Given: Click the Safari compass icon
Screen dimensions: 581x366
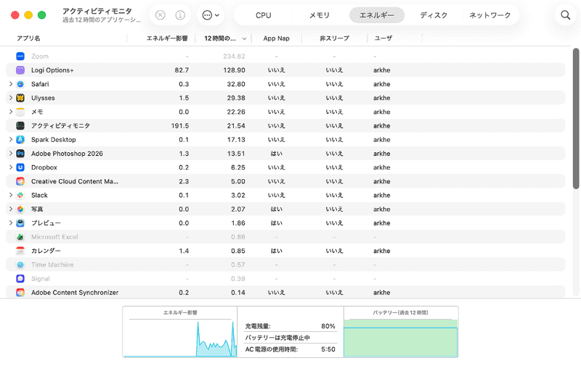Looking at the screenshot, I should [x=20, y=84].
